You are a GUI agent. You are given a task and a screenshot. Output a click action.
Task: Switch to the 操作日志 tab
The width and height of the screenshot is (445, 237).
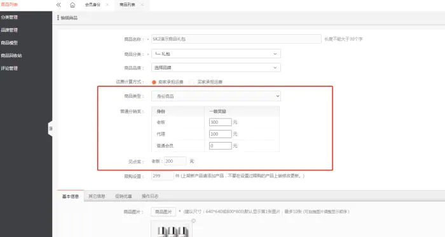click(x=150, y=196)
